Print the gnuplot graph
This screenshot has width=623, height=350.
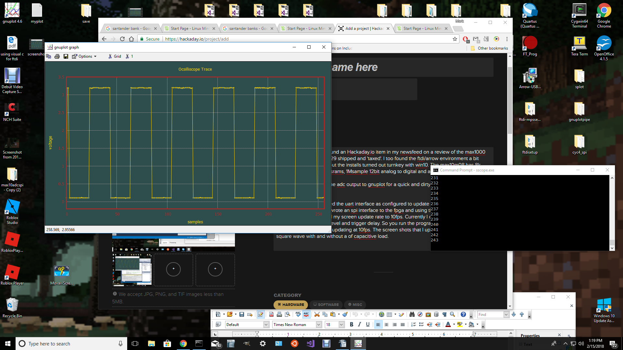click(x=57, y=56)
